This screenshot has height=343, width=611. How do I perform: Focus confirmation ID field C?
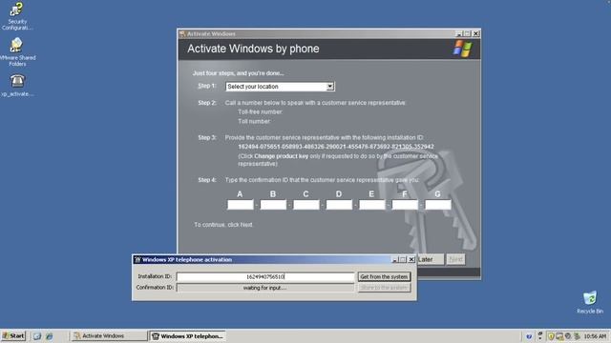pyautogui.click(x=305, y=205)
